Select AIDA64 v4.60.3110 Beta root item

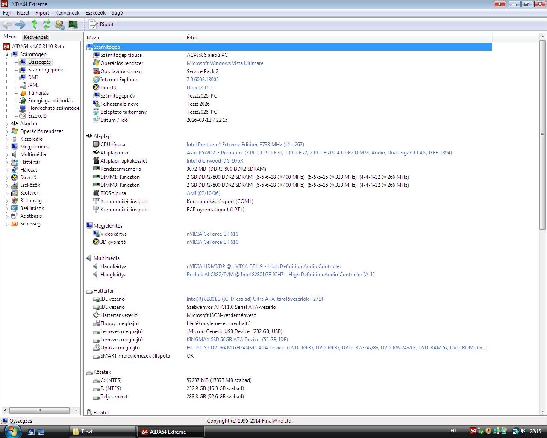click(38, 47)
